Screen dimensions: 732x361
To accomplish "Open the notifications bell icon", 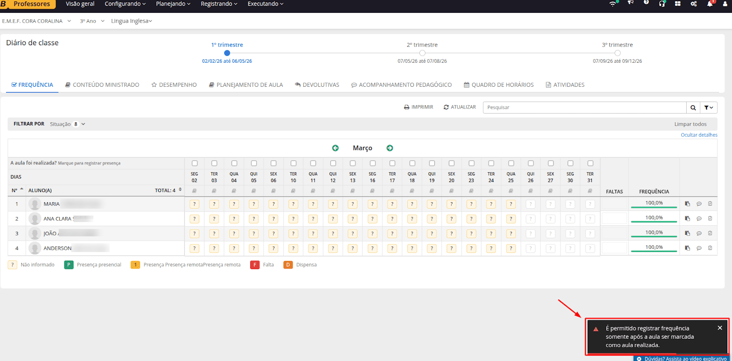I will tap(709, 4).
